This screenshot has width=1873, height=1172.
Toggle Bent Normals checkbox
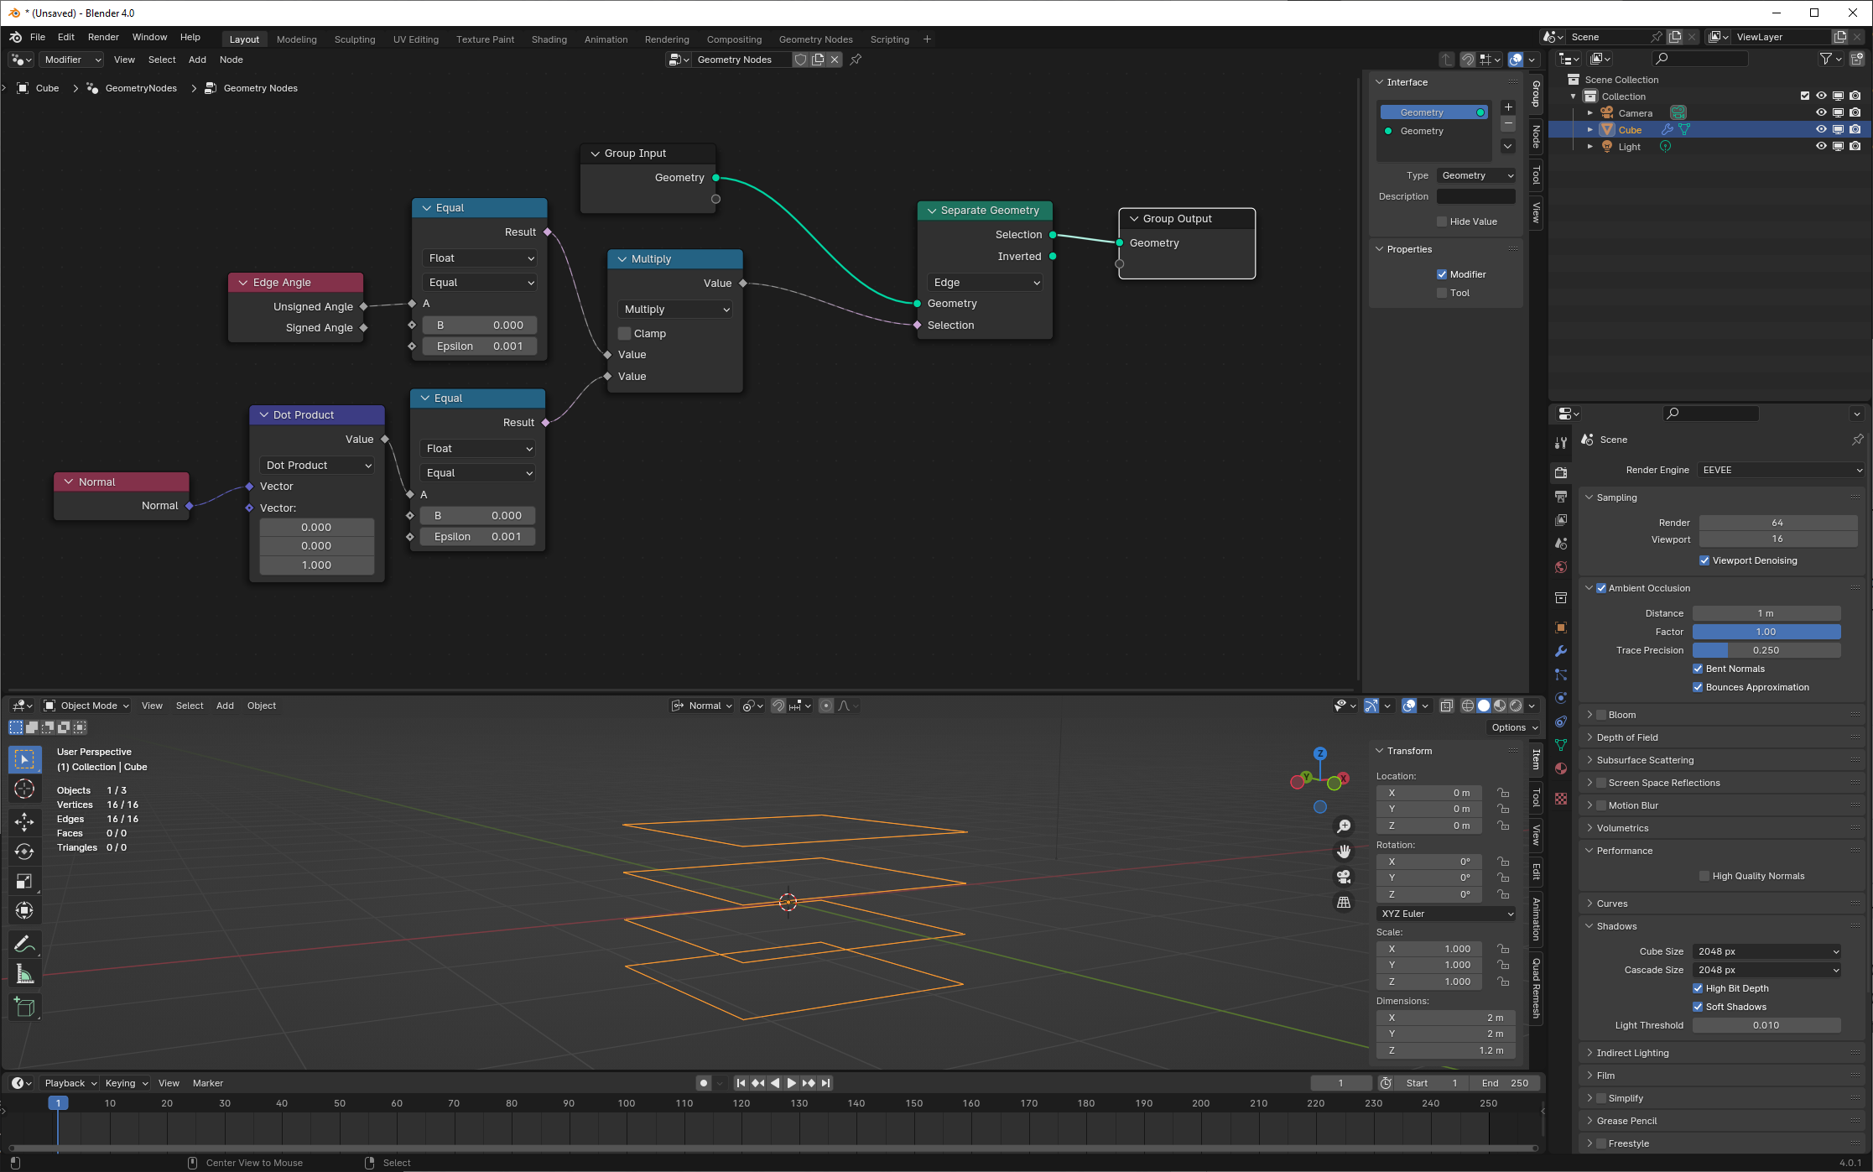[x=1698, y=669]
